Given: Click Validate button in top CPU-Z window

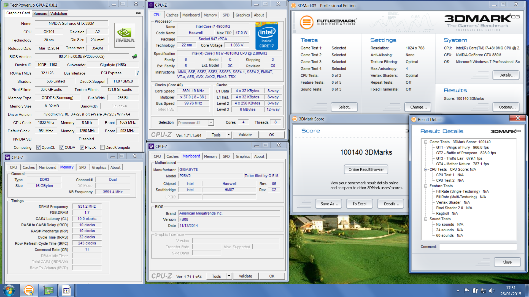Looking at the screenshot, I should [x=245, y=135].
